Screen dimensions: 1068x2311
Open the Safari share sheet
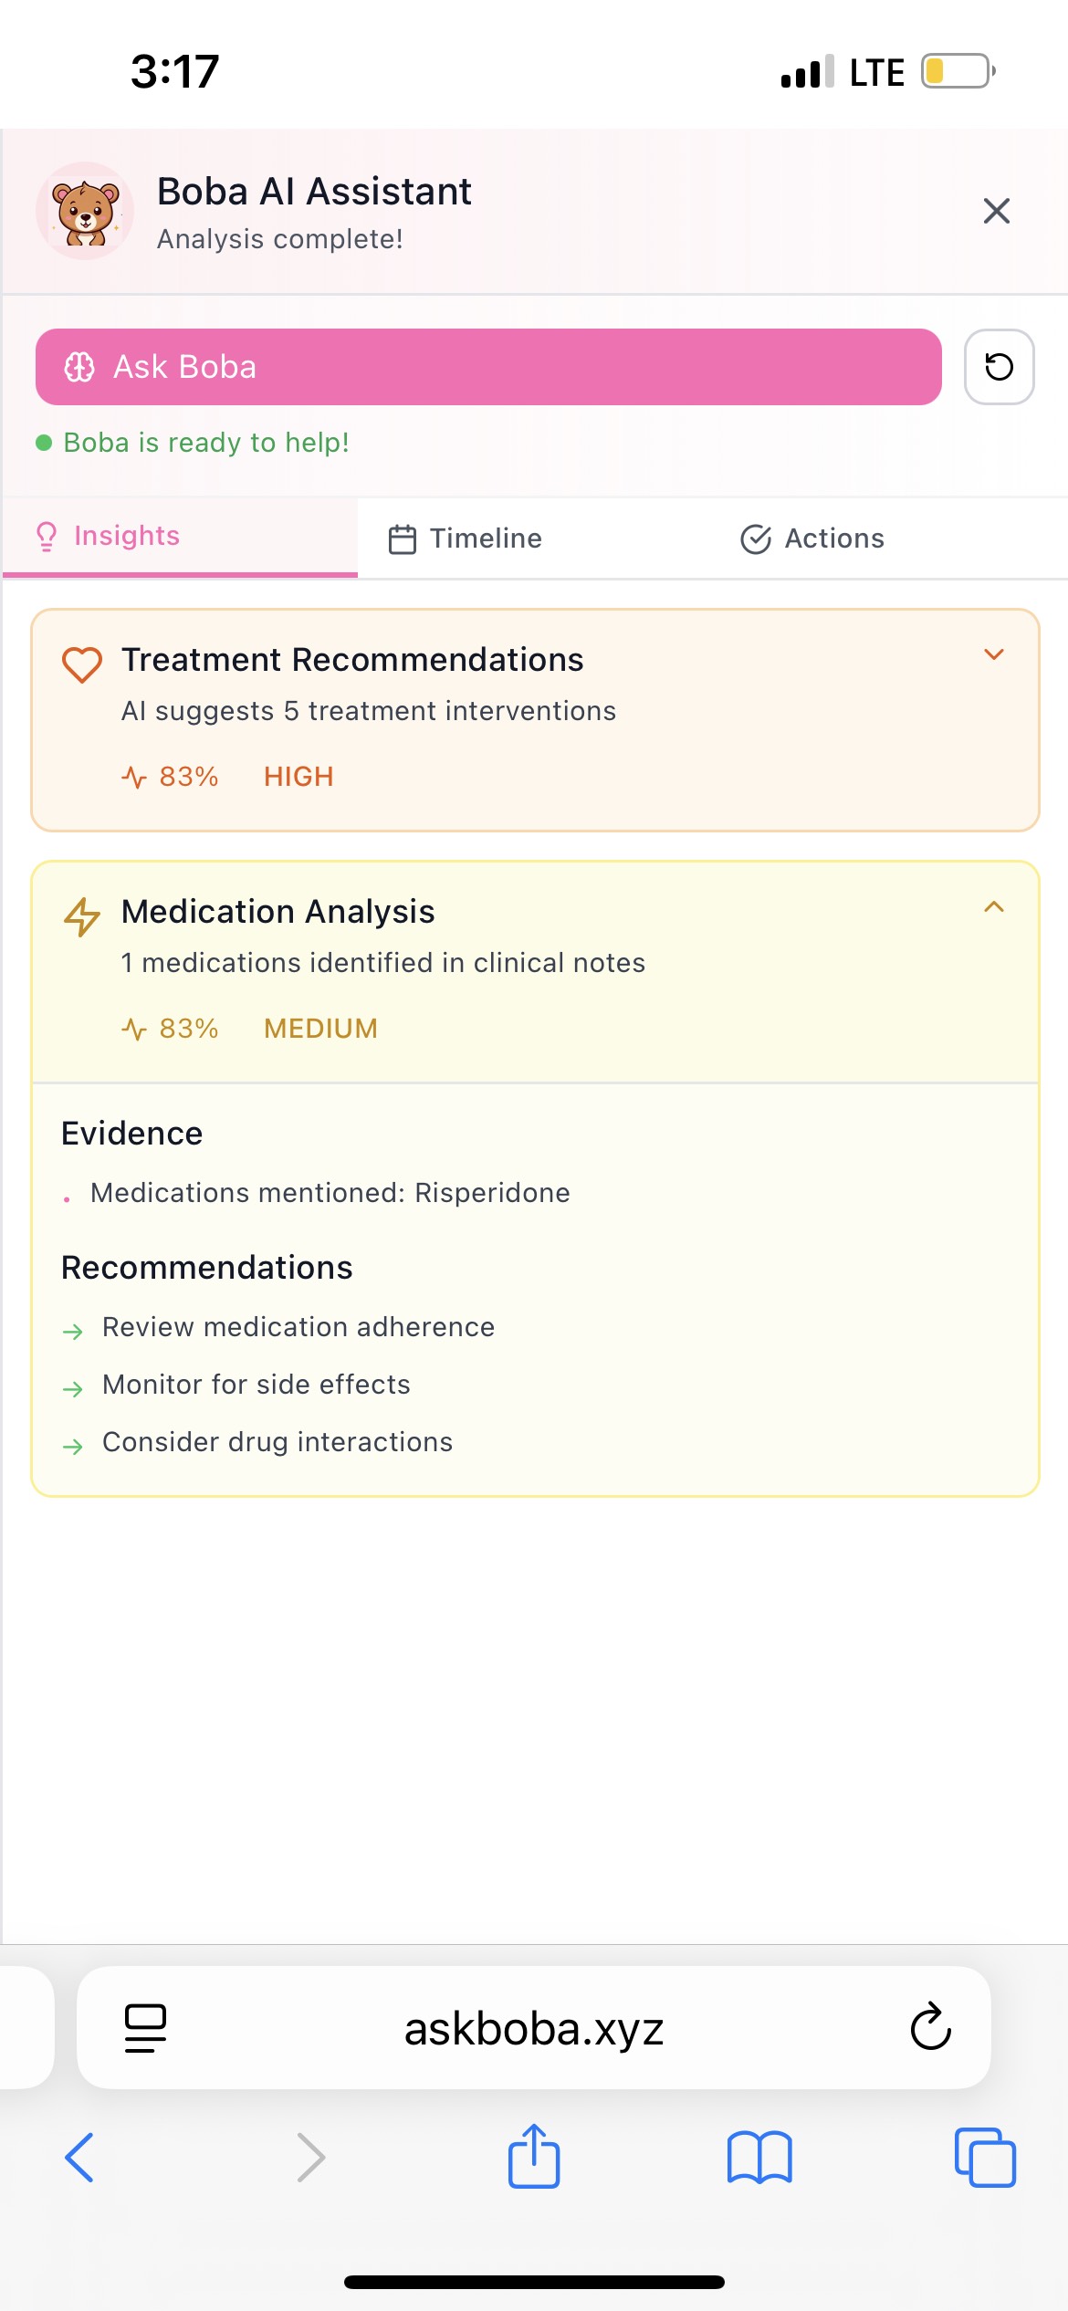(534, 2156)
